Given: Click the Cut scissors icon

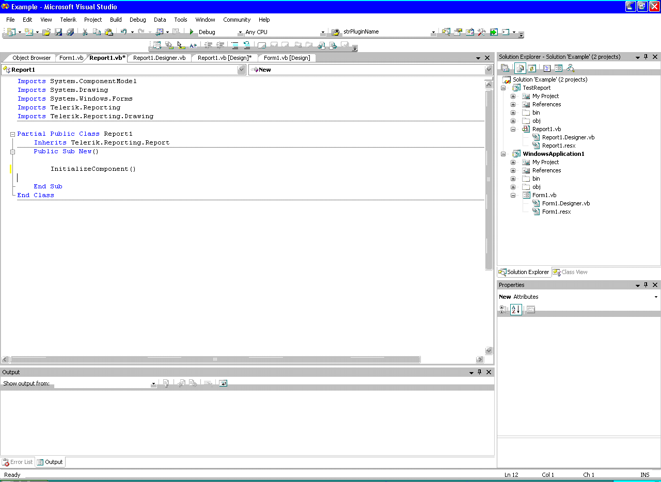Looking at the screenshot, I should (x=85, y=32).
